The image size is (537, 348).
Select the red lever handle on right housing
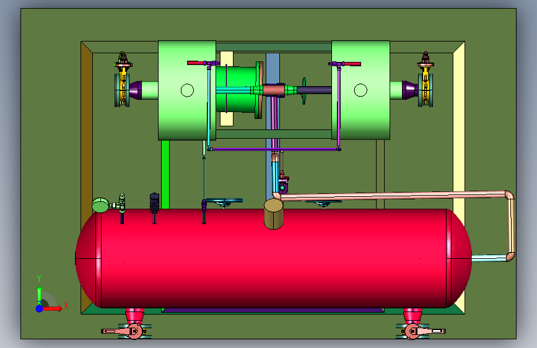point(352,64)
